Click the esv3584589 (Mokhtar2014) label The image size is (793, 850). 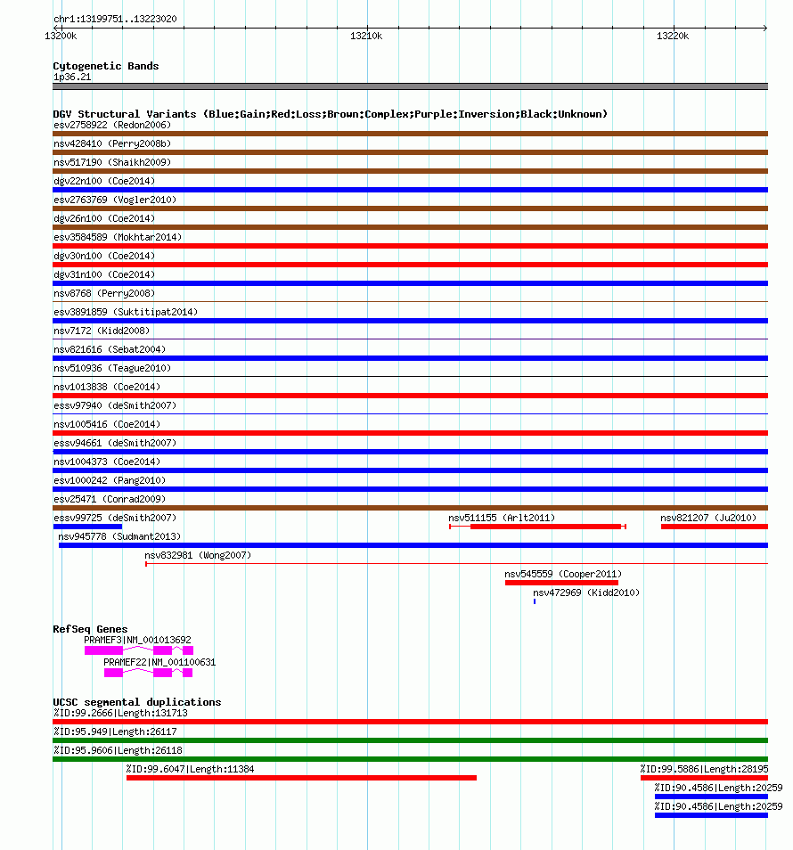[118, 237]
